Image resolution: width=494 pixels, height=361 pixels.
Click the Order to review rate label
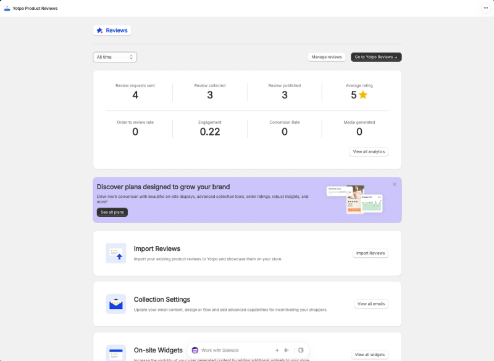point(135,122)
